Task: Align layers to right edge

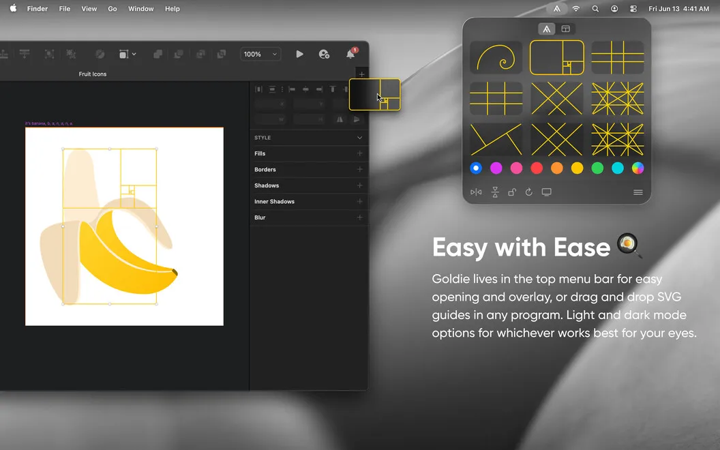Action: point(319,89)
